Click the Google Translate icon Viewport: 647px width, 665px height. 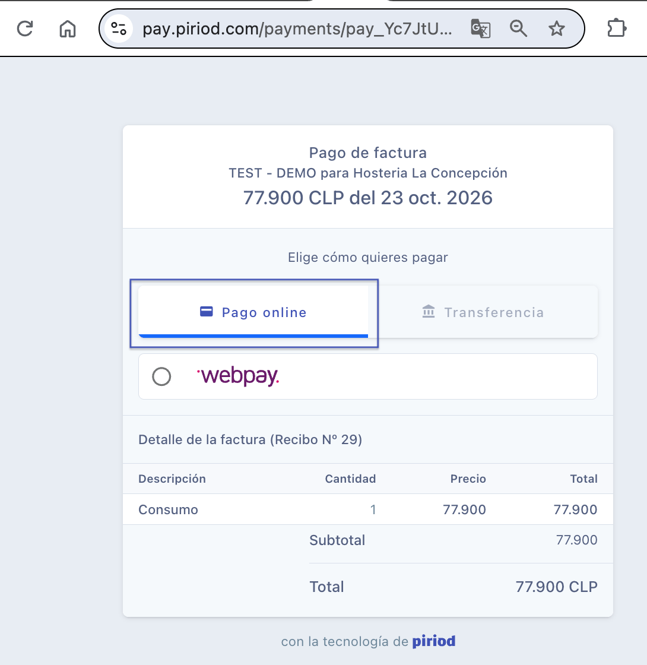click(x=480, y=29)
